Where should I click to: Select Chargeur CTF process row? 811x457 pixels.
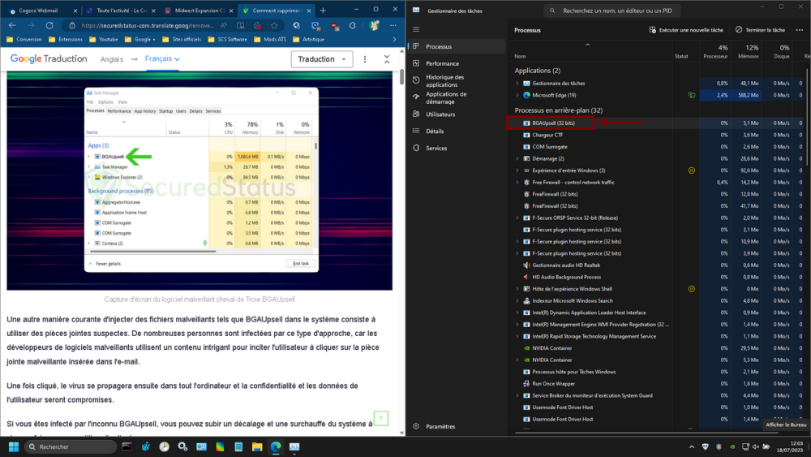coord(656,135)
